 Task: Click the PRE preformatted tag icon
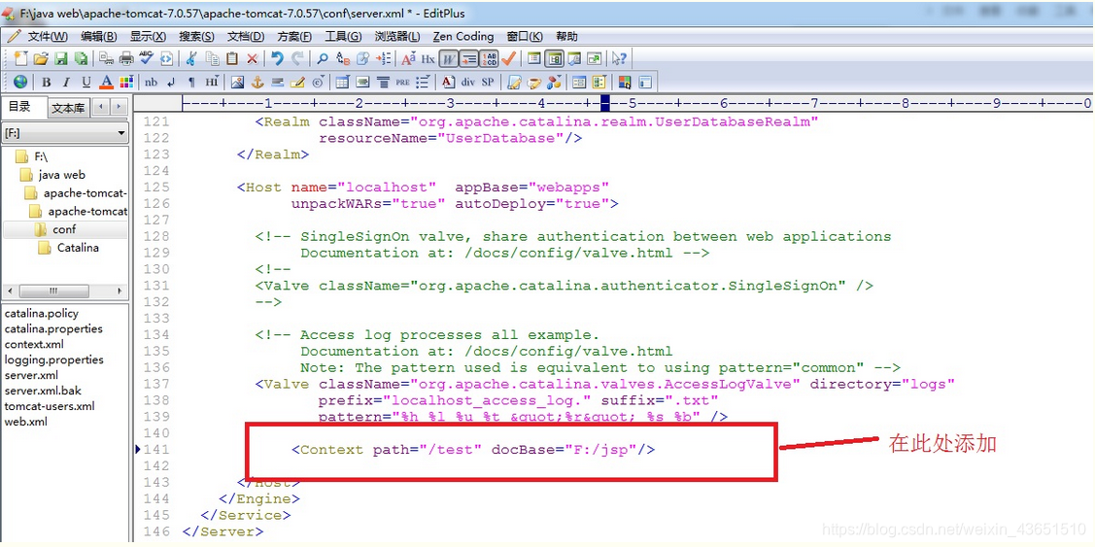[x=402, y=82]
